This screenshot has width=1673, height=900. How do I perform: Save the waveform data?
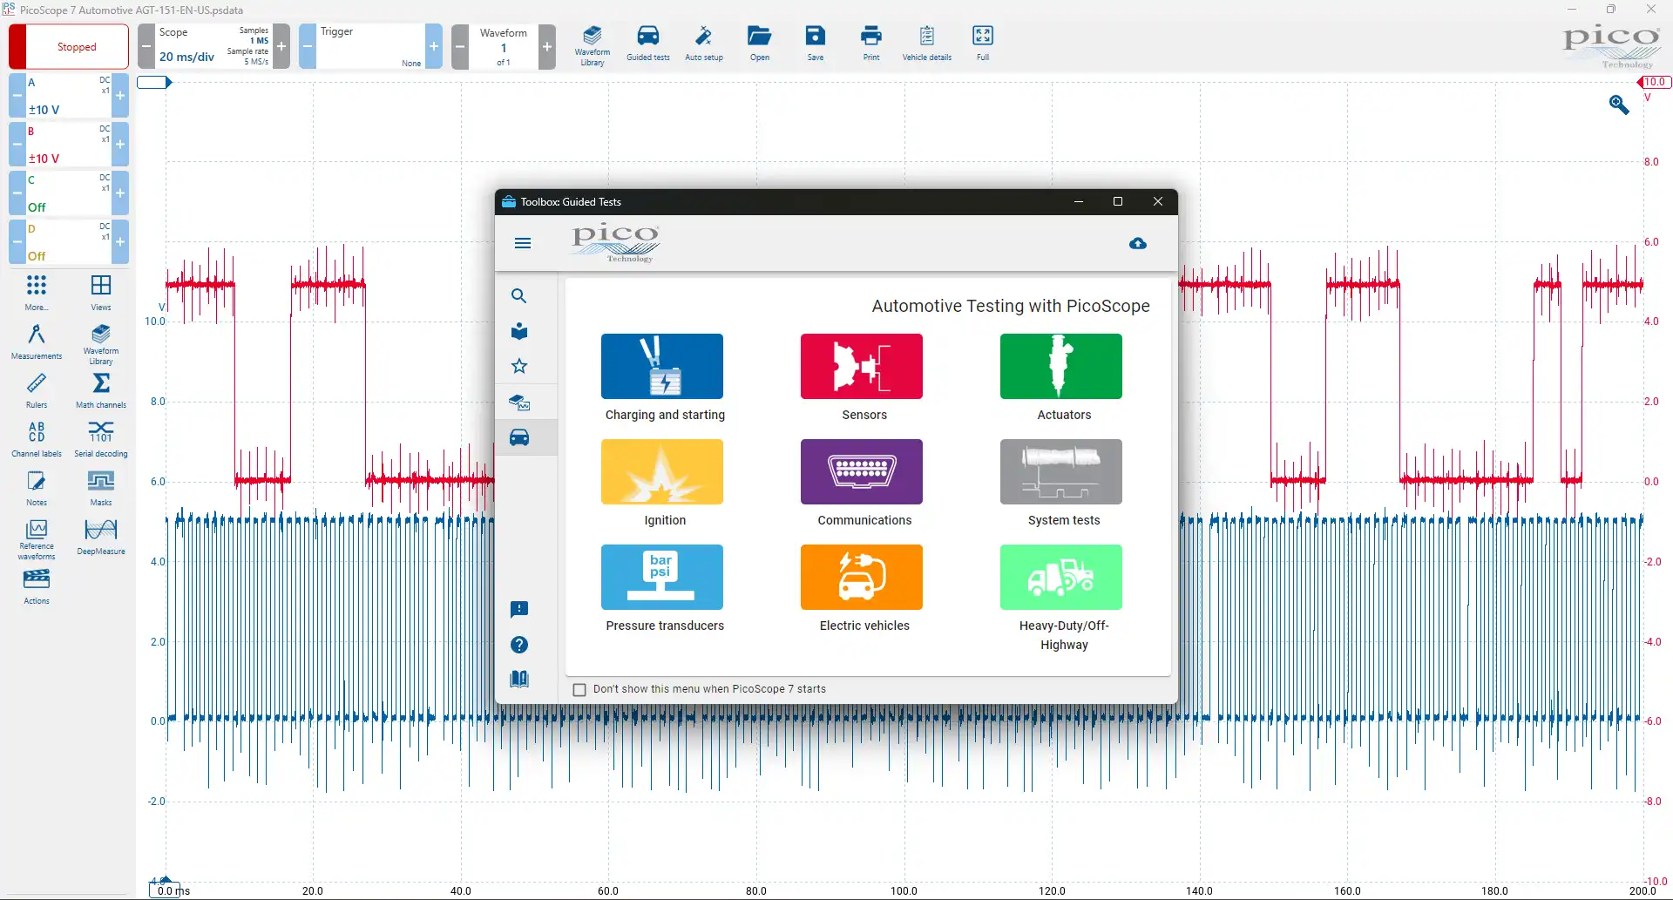[x=816, y=44]
